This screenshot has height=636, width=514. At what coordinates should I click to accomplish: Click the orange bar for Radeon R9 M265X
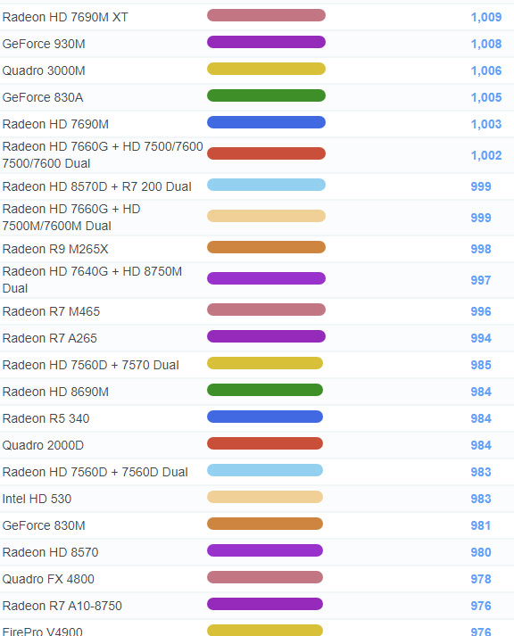point(266,247)
